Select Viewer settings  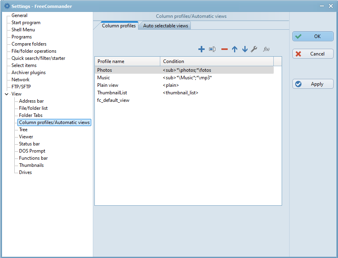[26, 137]
